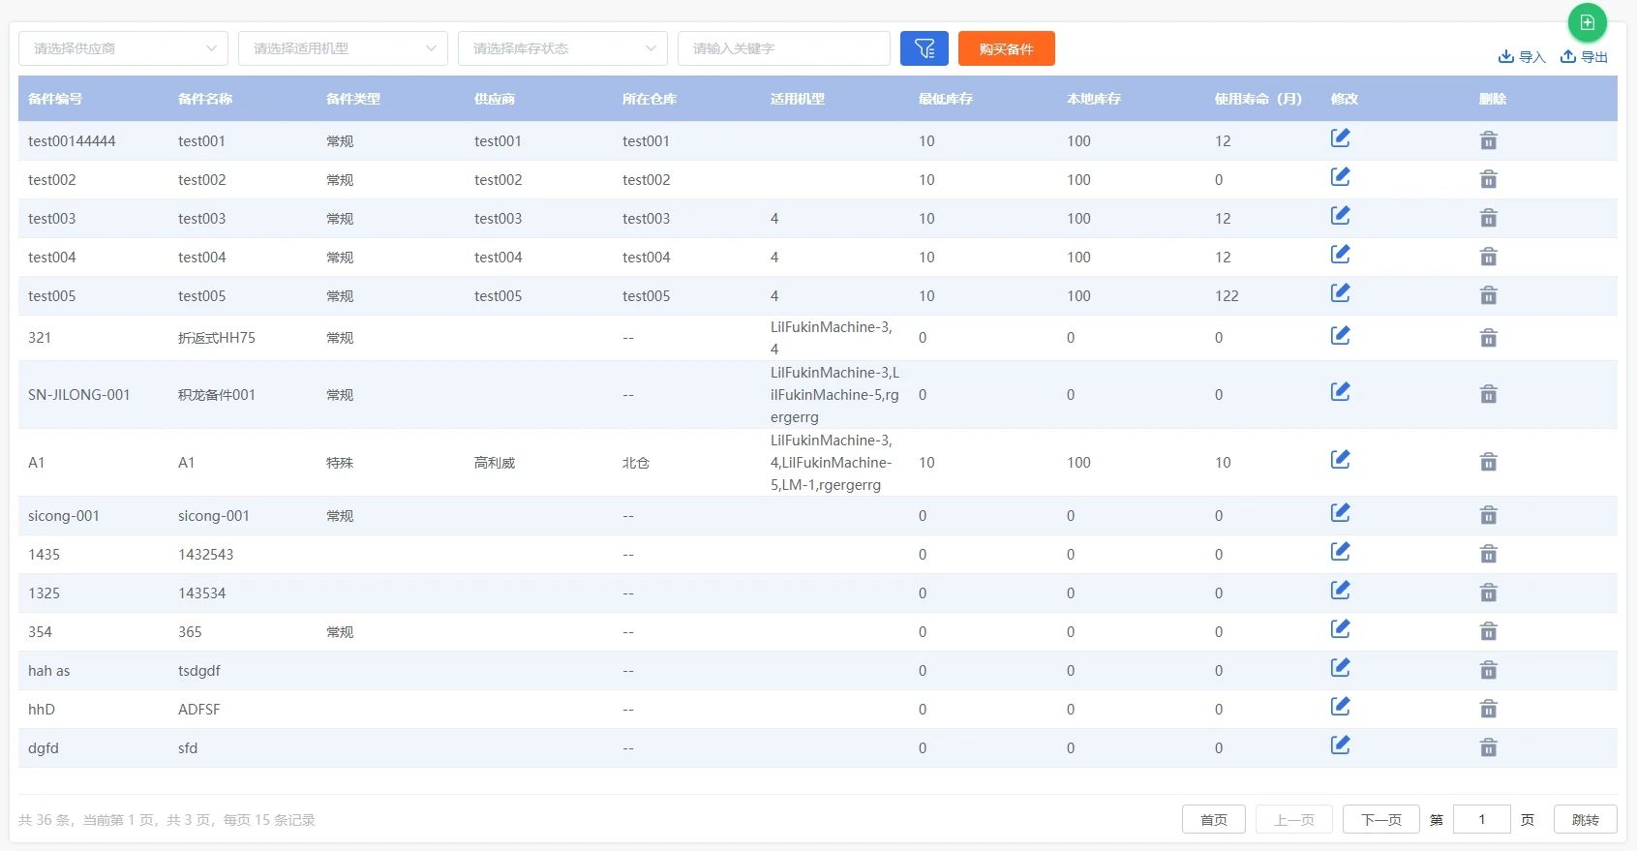Edit the sicong-001 row
1637x851 pixels.
point(1340,513)
